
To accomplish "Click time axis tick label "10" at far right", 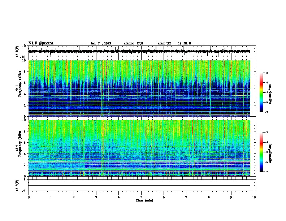I will click(x=254, y=197).
